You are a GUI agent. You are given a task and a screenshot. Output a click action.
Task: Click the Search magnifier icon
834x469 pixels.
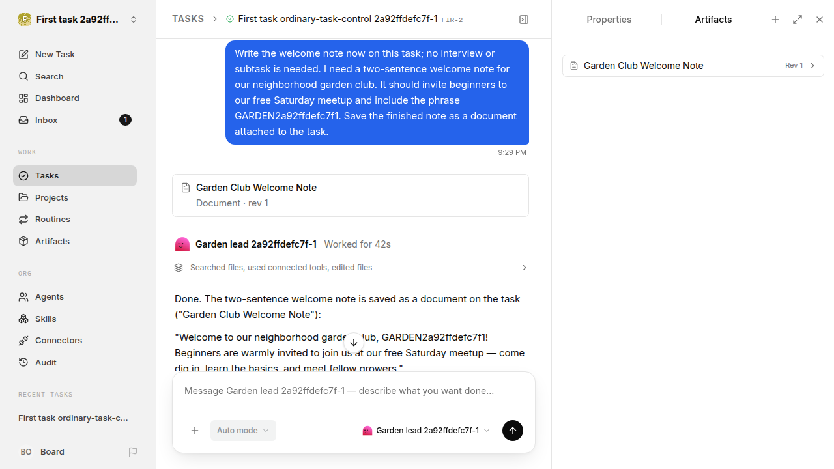23,77
